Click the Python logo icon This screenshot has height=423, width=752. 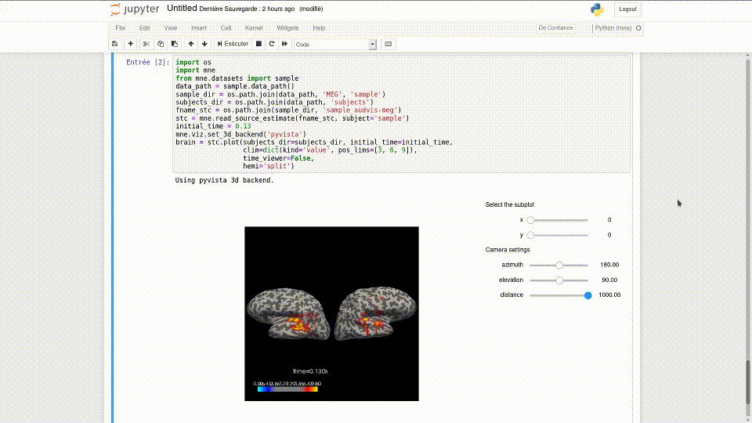click(x=597, y=9)
